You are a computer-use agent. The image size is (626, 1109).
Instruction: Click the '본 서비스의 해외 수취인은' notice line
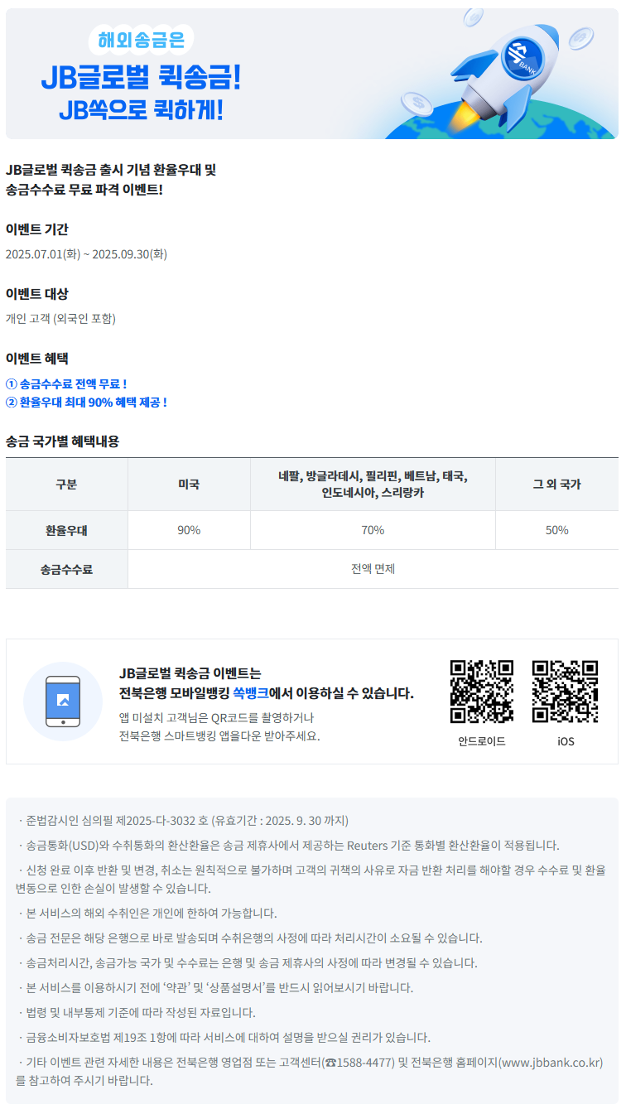(x=147, y=914)
